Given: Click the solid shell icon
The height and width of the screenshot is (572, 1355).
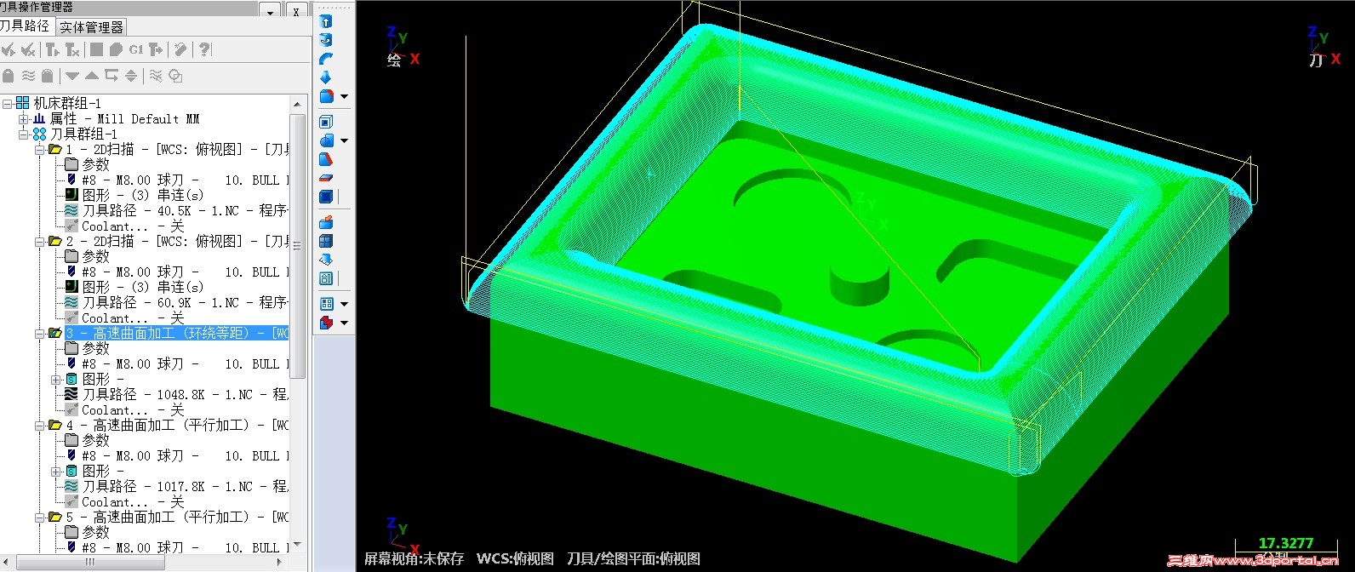Looking at the screenshot, I should tap(326, 123).
